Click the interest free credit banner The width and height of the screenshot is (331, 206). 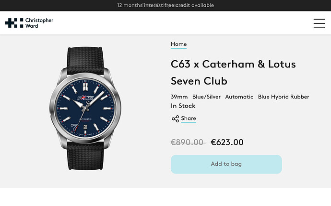(165, 5)
